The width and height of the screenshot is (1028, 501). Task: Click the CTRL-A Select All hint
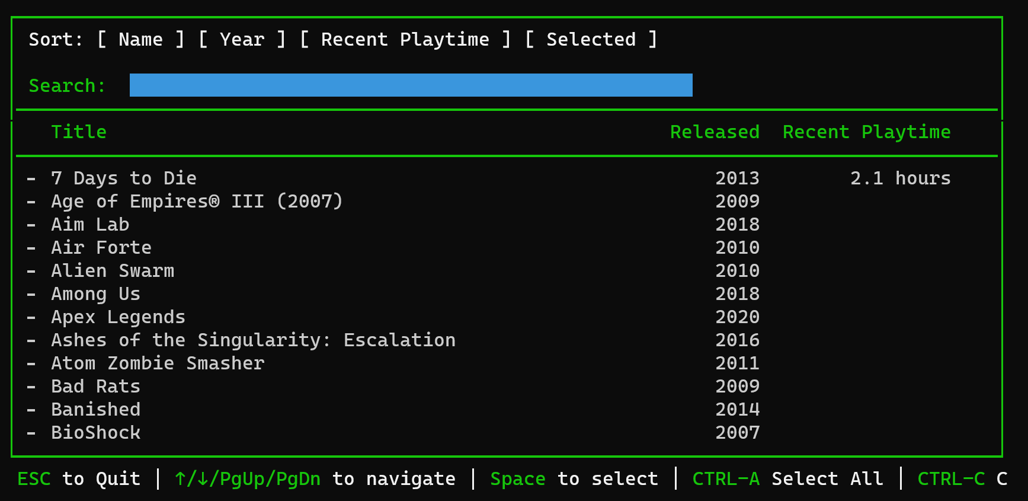click(x=787, y=478)
